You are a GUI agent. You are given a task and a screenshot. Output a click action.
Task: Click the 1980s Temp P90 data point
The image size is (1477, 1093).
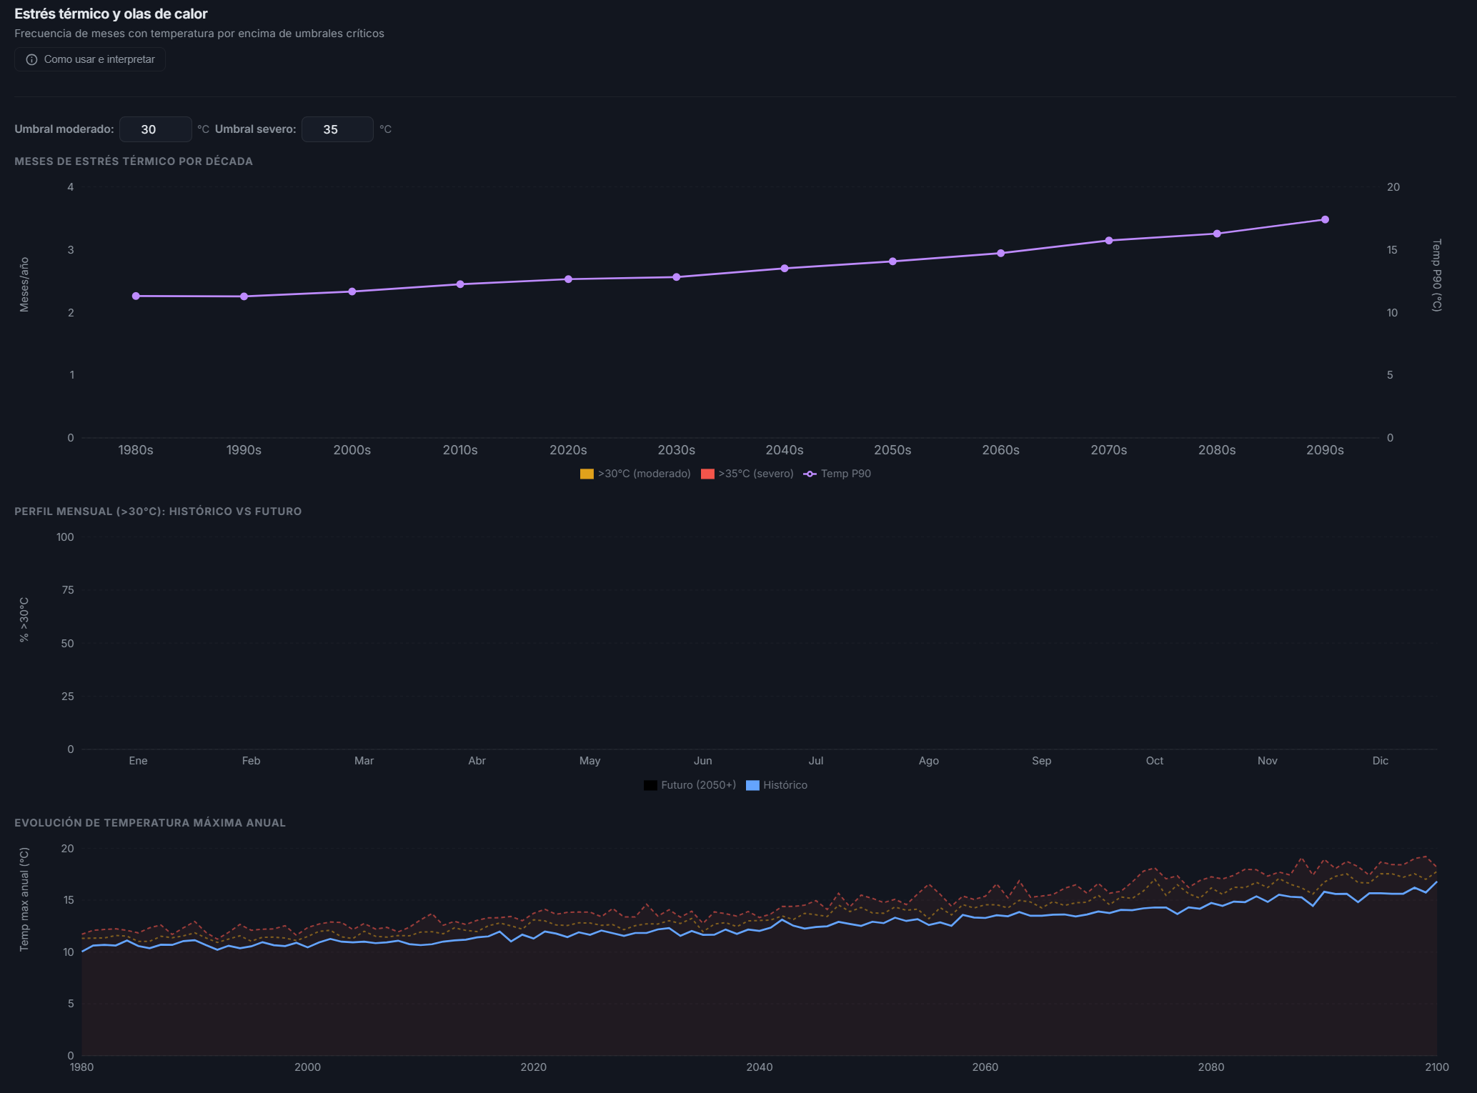point(136,296)
